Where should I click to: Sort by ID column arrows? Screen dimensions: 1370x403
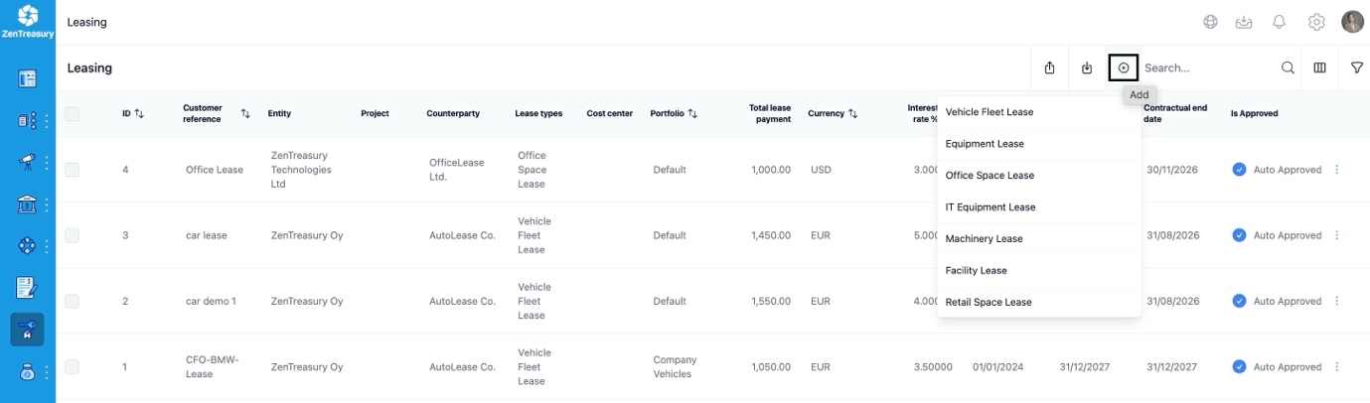pyautogui.click(x=139, y=114)
